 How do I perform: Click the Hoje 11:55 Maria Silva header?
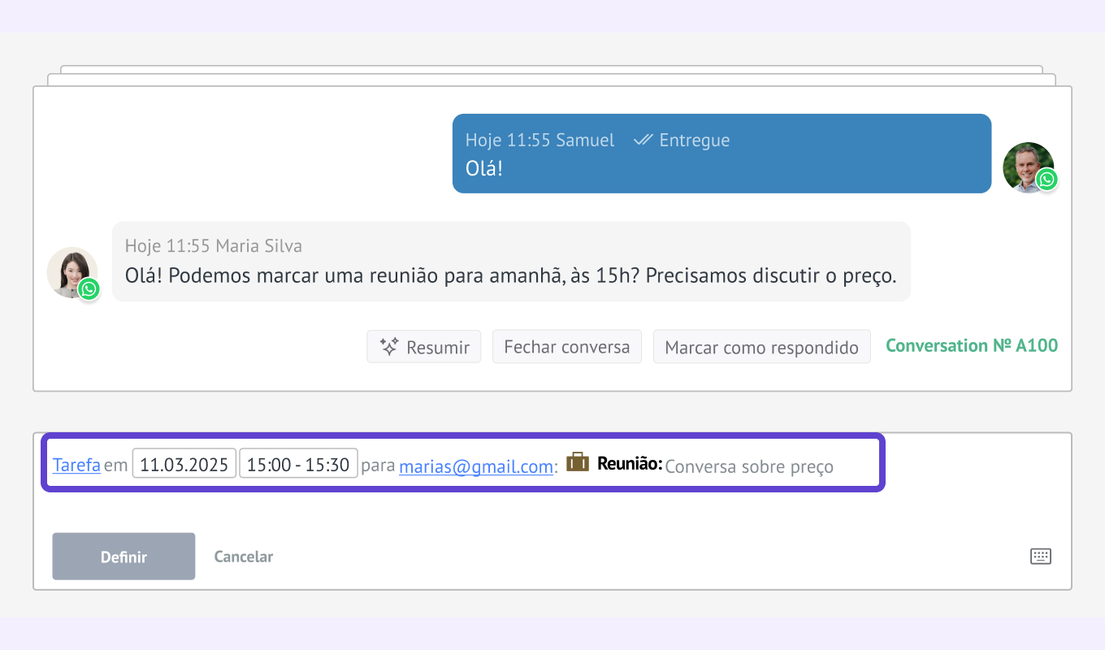click(x=214, y=245)
